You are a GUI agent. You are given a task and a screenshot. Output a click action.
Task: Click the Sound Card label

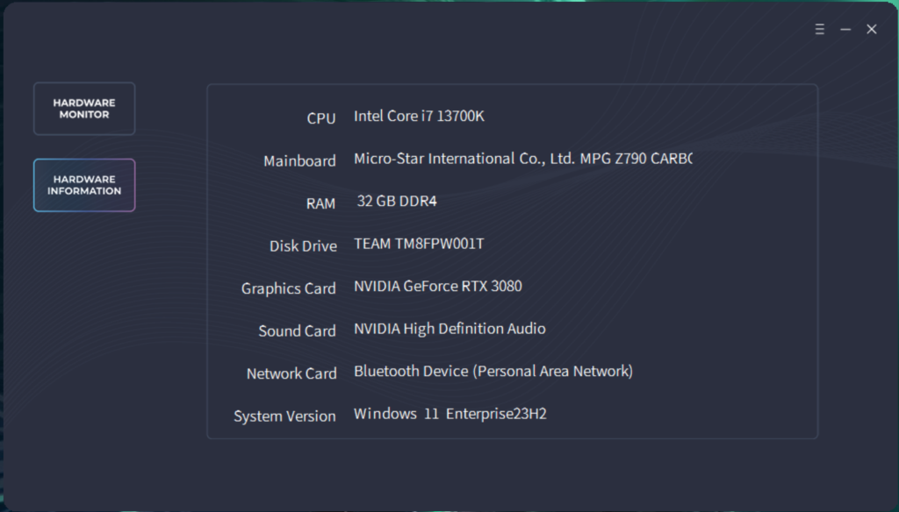point(297,331)
